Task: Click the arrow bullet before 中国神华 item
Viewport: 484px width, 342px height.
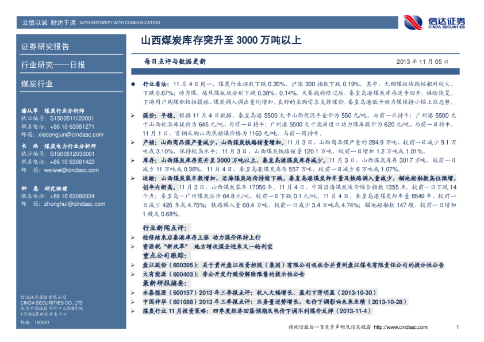Action: pos(134,302)
